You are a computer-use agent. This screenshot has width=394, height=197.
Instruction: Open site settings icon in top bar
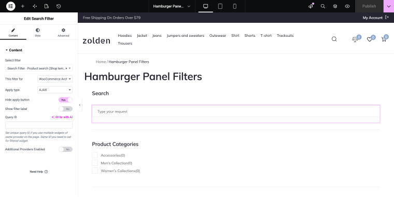[35, 6]
